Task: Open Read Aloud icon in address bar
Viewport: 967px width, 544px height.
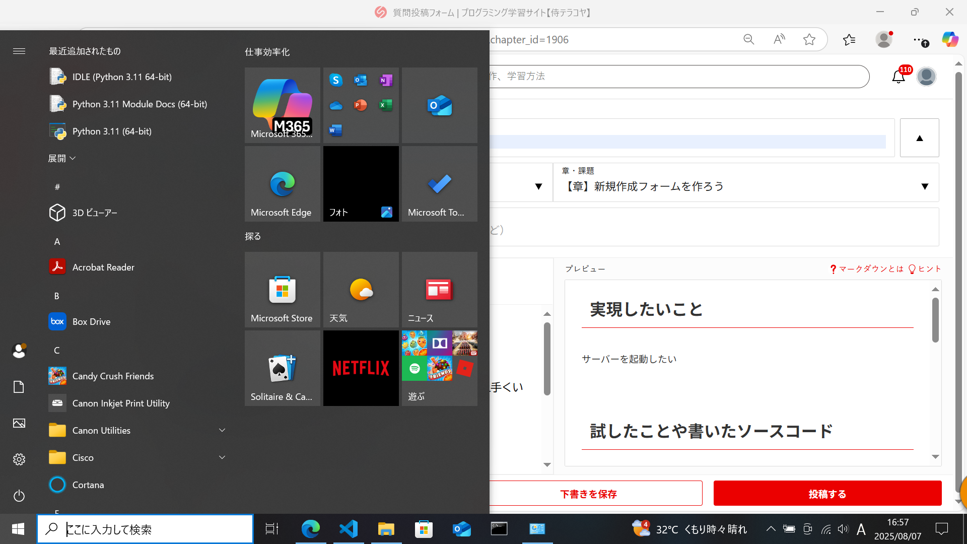Action: click(x=779, y=39)
